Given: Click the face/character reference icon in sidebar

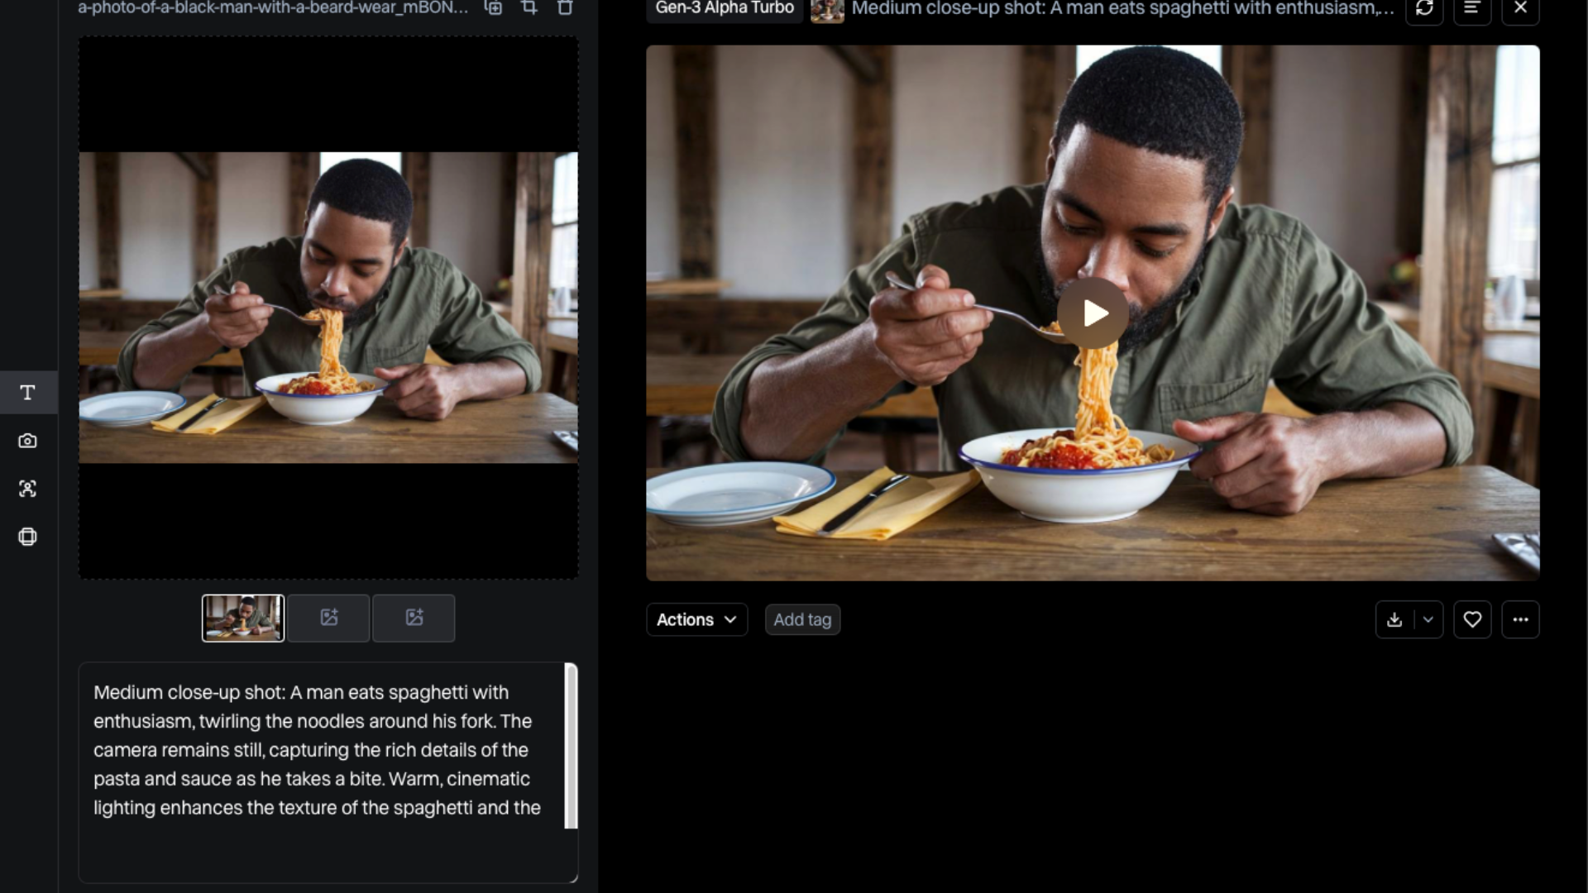Looking at the screenshot, I should (x=27, y=489).
